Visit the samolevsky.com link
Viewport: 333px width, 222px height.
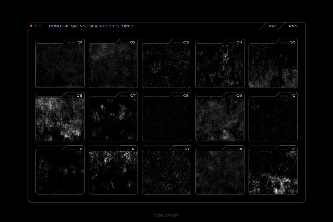[x=166, y=215]
